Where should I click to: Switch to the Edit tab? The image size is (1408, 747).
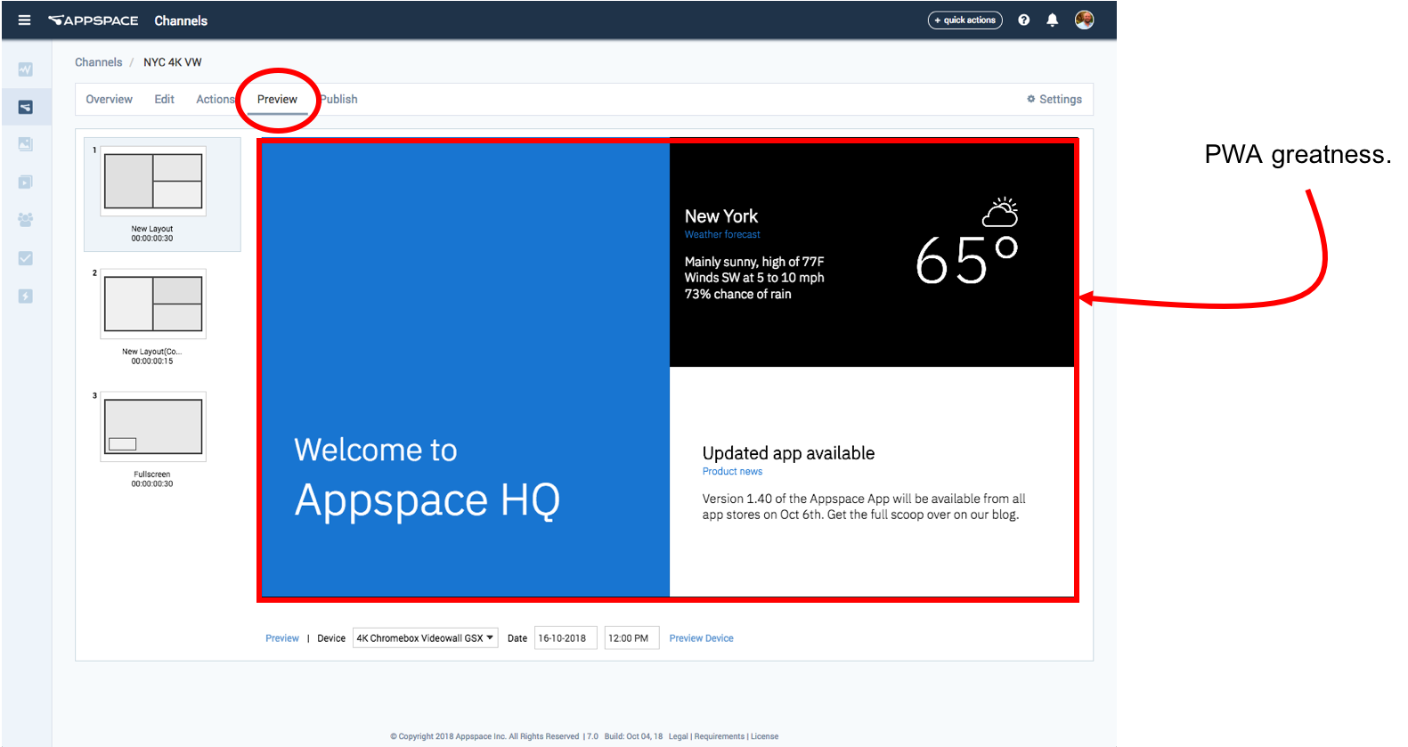pos(164,100)
